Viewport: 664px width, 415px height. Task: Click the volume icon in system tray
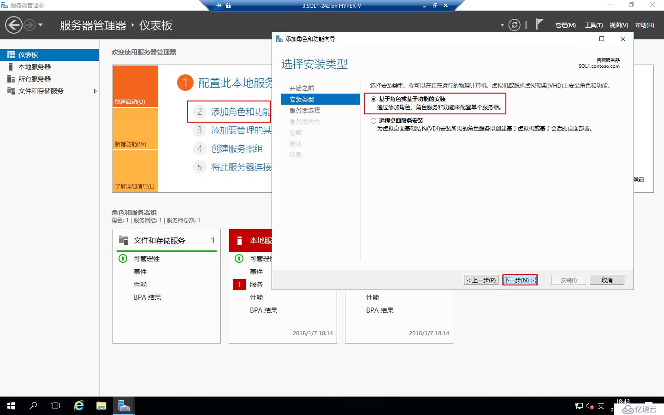point(590,406)
